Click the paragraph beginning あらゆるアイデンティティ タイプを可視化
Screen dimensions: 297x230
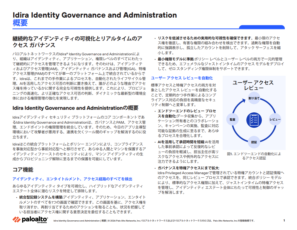[78, 189]
